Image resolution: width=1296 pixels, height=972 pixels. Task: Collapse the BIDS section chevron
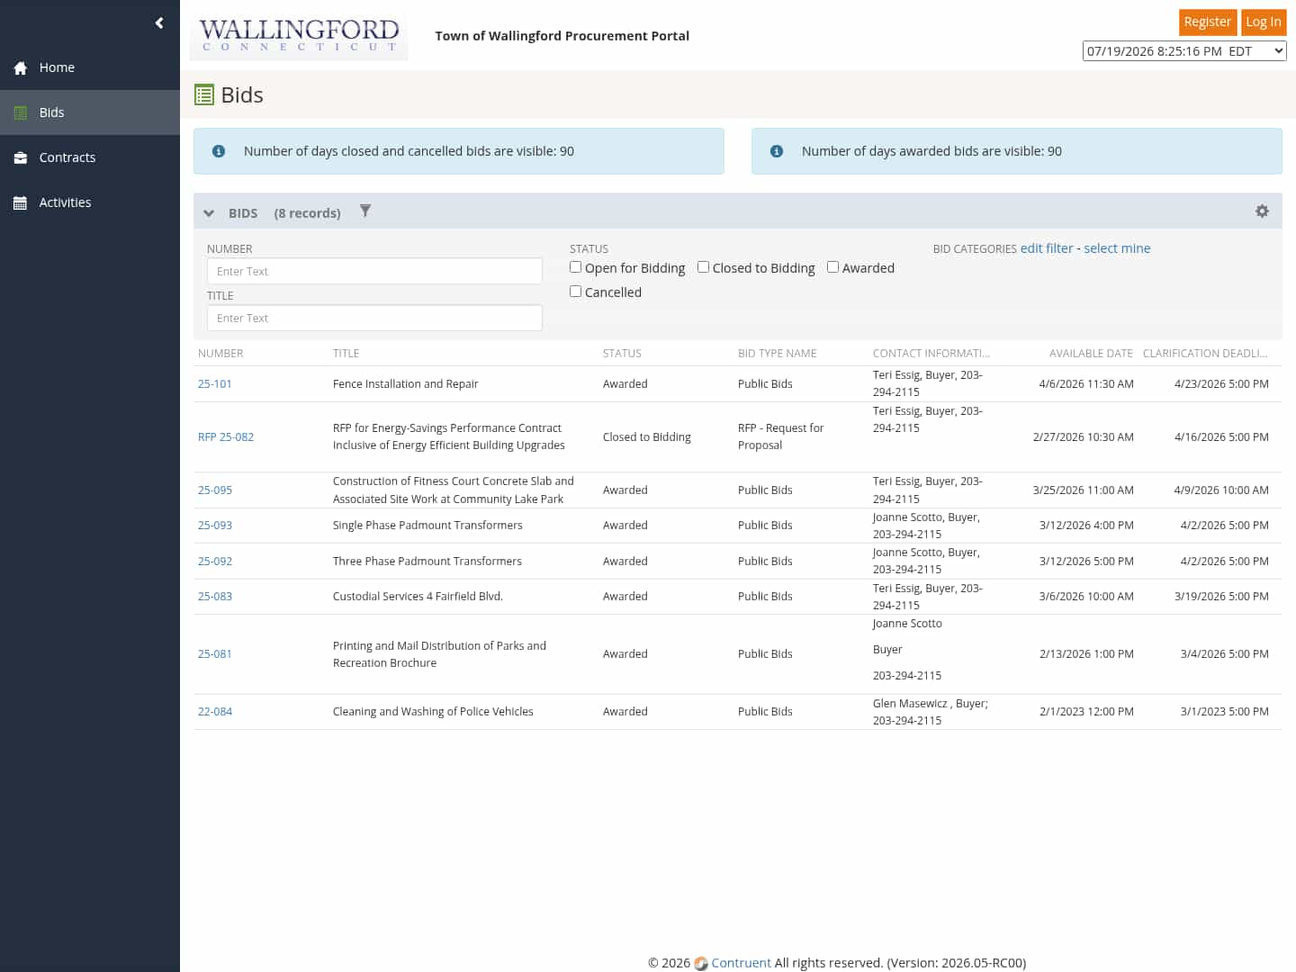tap(209, 213)
